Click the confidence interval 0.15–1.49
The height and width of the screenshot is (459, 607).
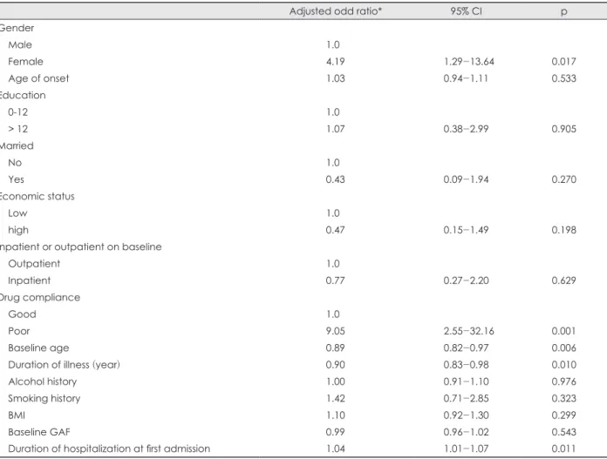(466, 230)
